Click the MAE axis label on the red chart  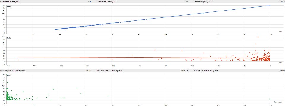pos(281,62)
